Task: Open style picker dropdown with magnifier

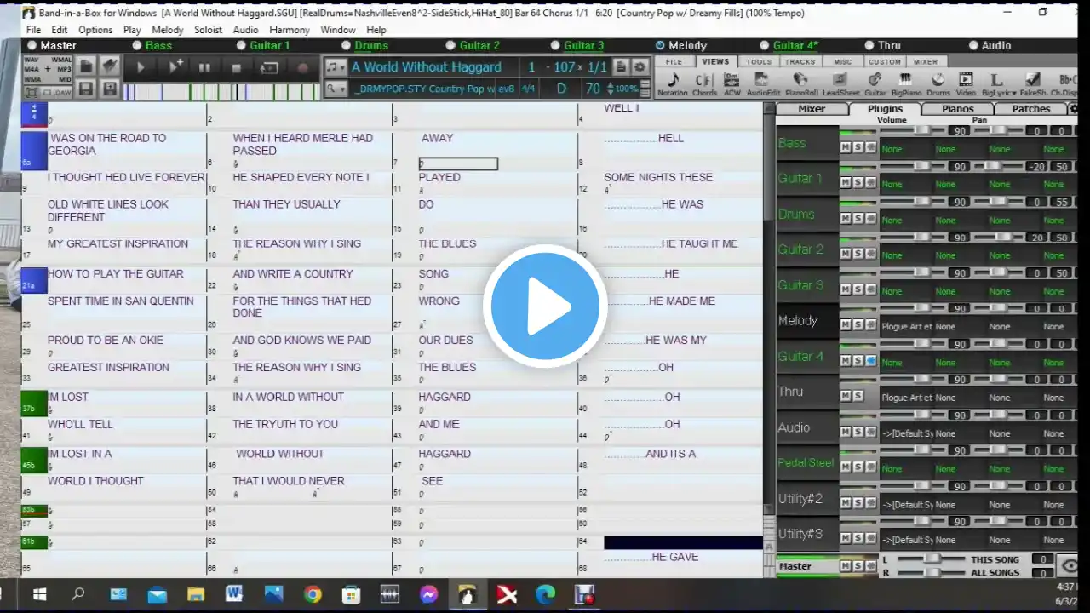Action: pyautogui.click(x=336, y=89)
